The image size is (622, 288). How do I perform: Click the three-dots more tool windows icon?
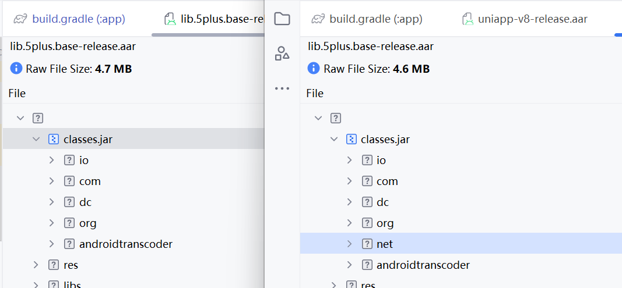[x=282, y=88]
